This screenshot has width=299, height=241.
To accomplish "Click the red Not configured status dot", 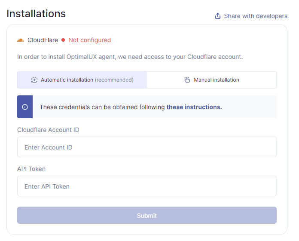I will (x=63, y=40).
